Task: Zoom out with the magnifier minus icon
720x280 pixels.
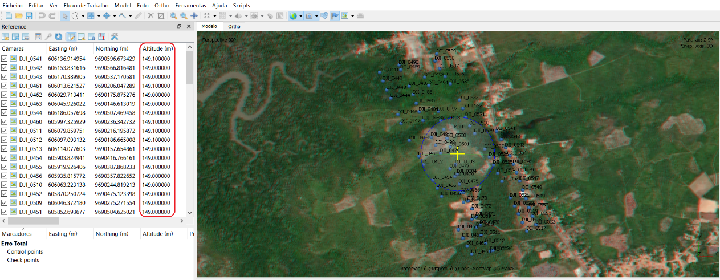Action: click(x=184, y=15)
